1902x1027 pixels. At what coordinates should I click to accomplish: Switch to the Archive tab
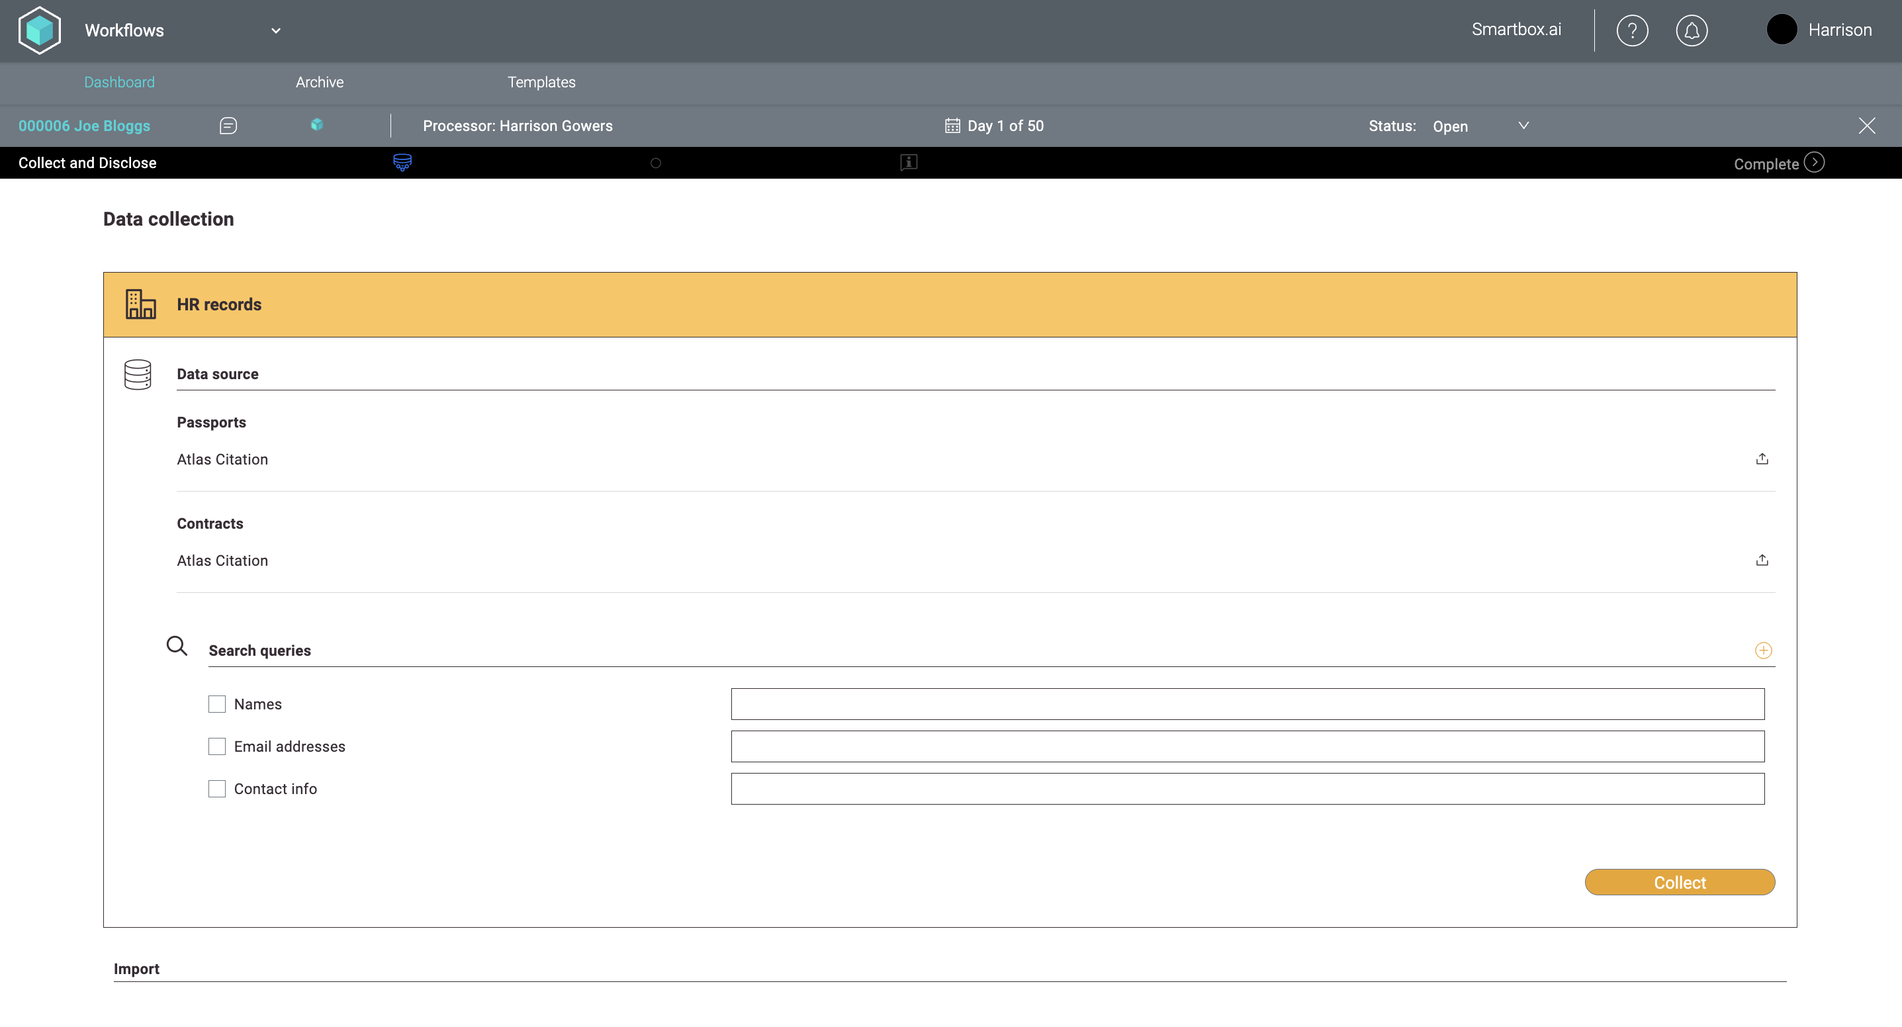tap(320, 83)
